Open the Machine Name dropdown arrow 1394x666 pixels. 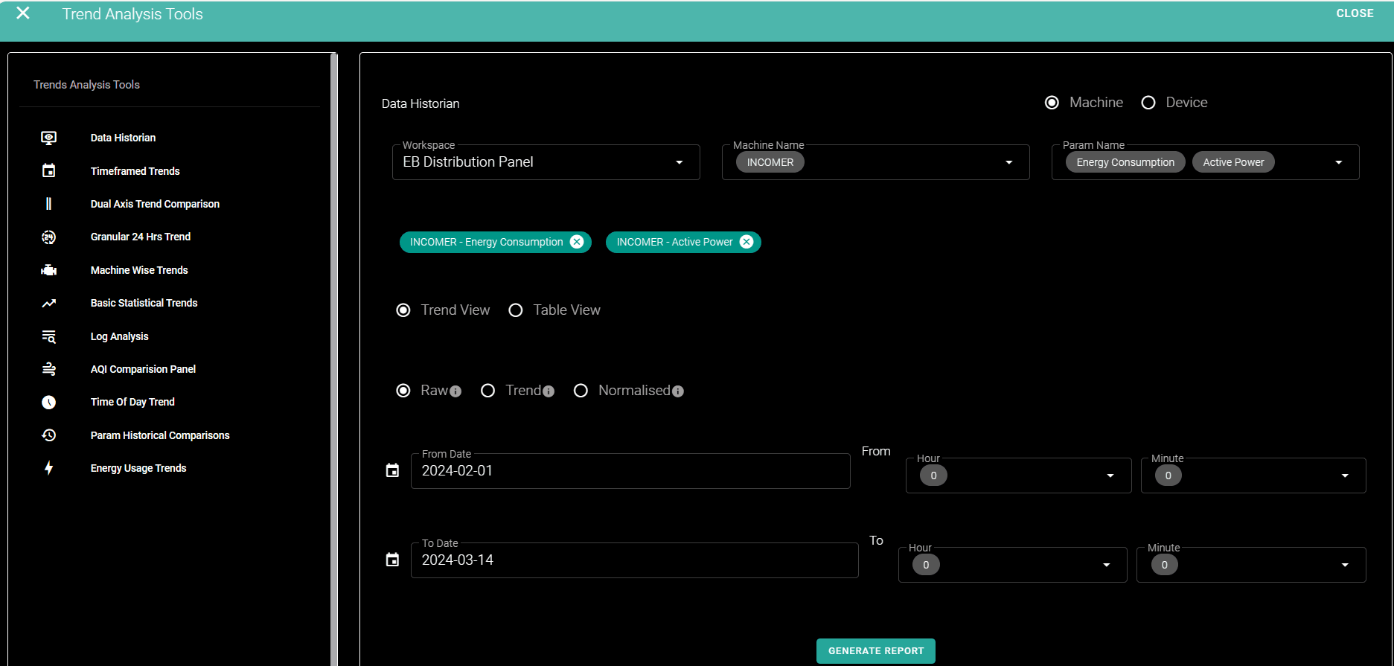(1008, 162)
